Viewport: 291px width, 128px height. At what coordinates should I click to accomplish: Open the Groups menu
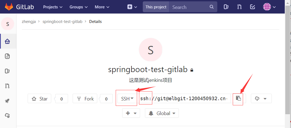click(79, 7)
